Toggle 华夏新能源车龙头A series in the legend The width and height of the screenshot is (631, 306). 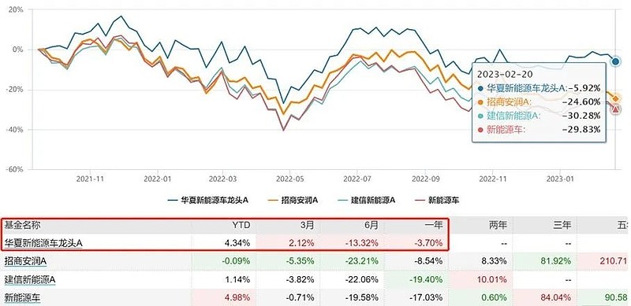[x=207, y=200]
